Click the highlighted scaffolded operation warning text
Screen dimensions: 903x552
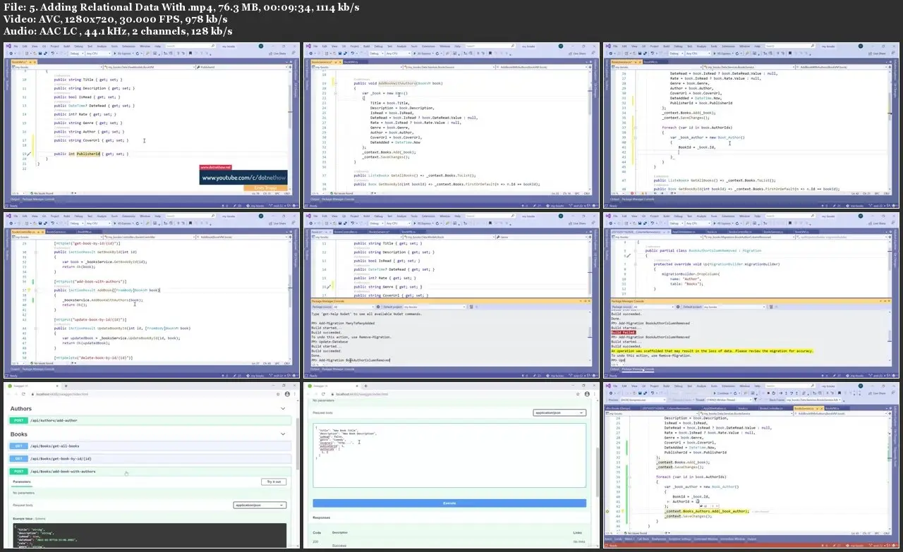(713, 350)
